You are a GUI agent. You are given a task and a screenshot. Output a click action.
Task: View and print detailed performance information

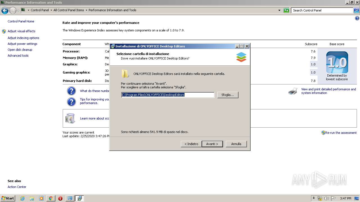[328, 91]
